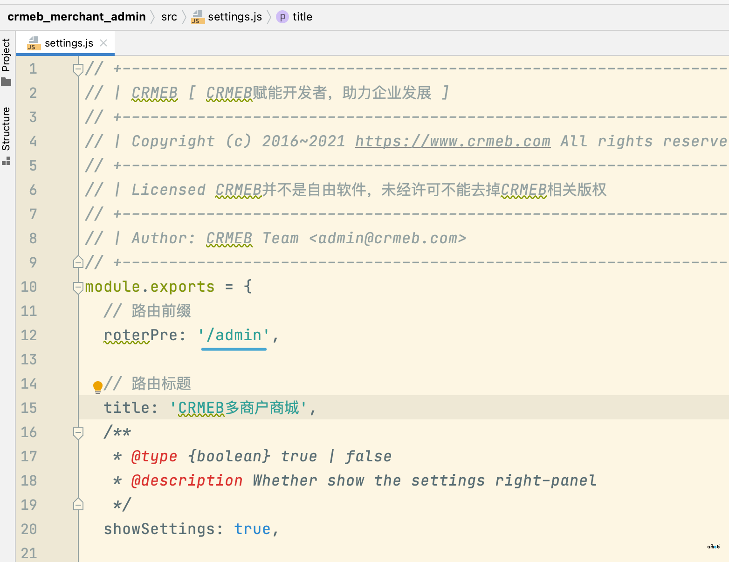Screen dimensions: 729x562
Task: Click line number 12 in gutter
Action: coord(29,335)
